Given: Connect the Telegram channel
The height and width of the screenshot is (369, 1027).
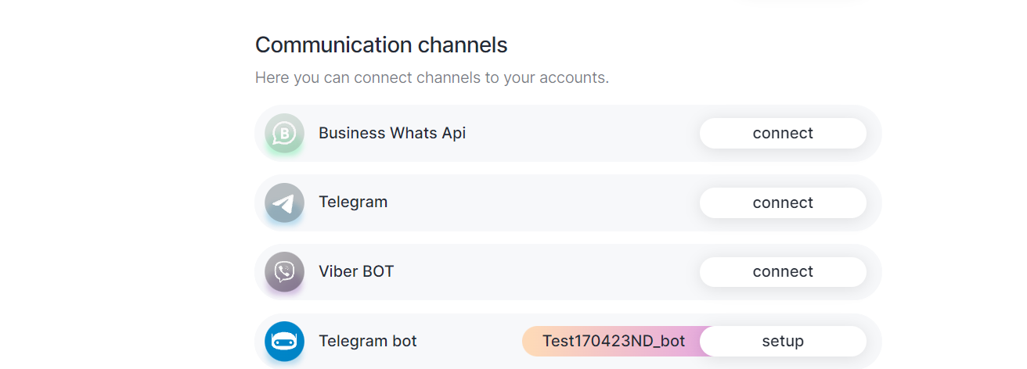Looking at the screenshot, I should pos(783,203).
